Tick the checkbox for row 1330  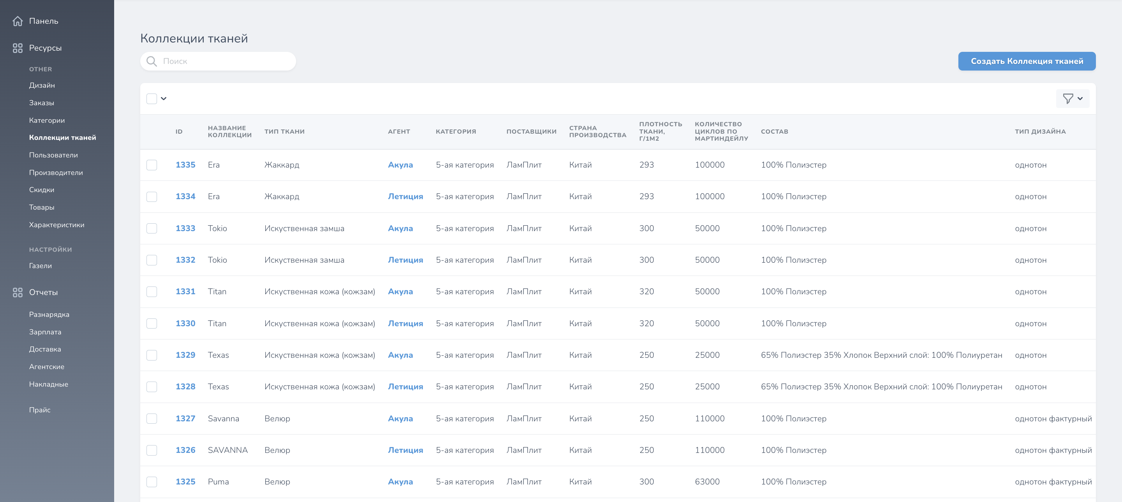point(152,323)
